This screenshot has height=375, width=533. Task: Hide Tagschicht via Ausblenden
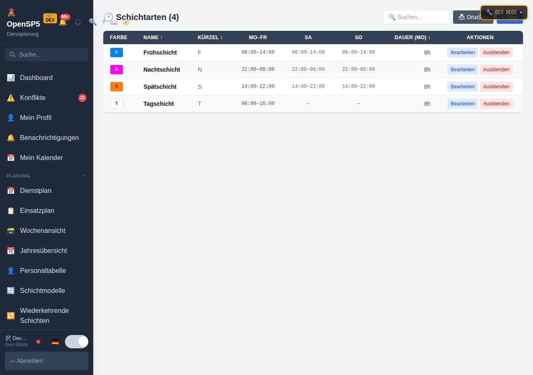tap(496, 104)
